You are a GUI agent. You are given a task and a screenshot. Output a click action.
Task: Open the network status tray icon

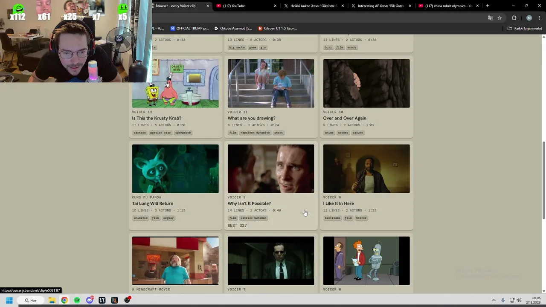pos(512,300)
